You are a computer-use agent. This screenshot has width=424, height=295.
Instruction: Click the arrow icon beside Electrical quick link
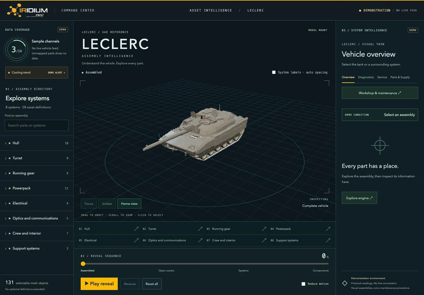[136, 241]
